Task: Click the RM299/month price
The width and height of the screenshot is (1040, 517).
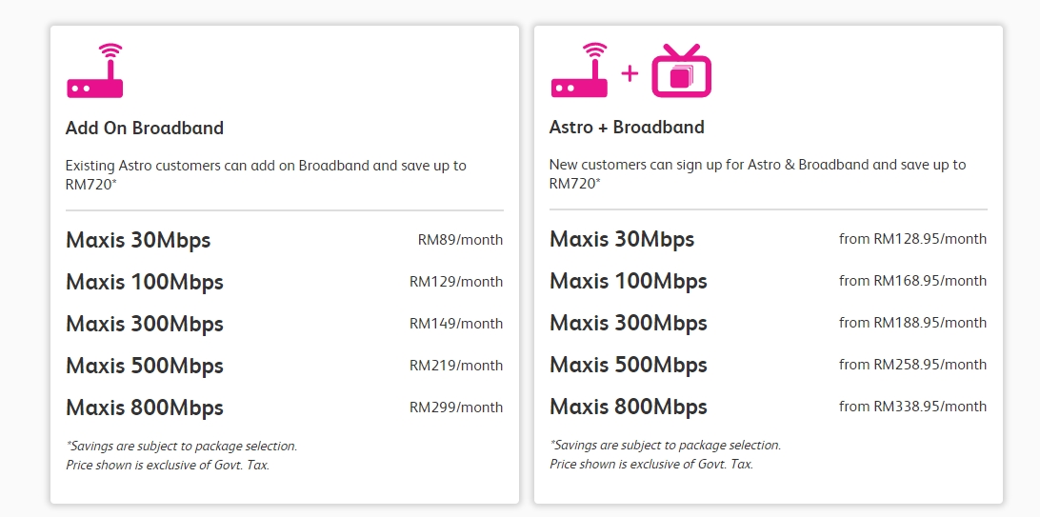Action: (456, 408)
